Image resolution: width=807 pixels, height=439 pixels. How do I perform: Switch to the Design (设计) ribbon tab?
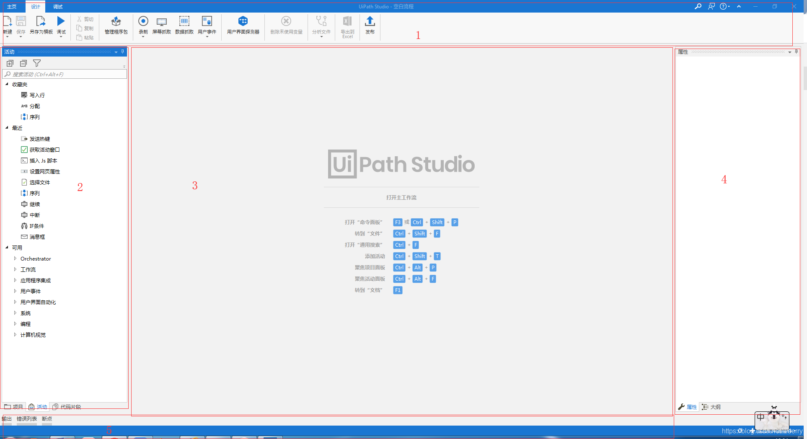coord(36,7)
